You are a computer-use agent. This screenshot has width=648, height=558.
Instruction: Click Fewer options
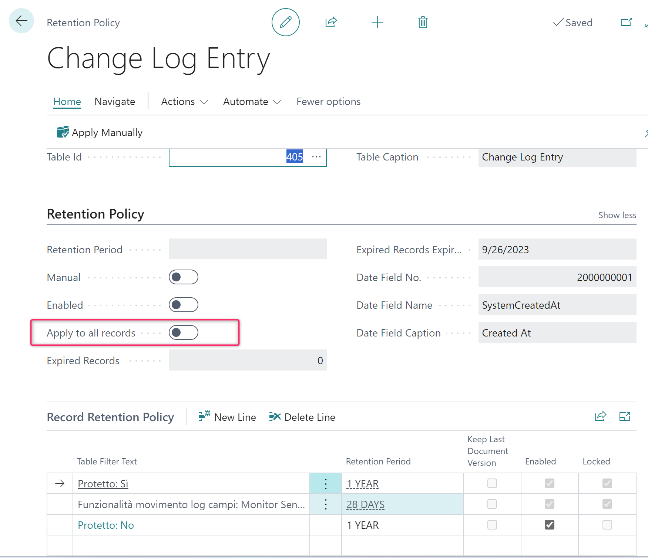click(328, 102)
